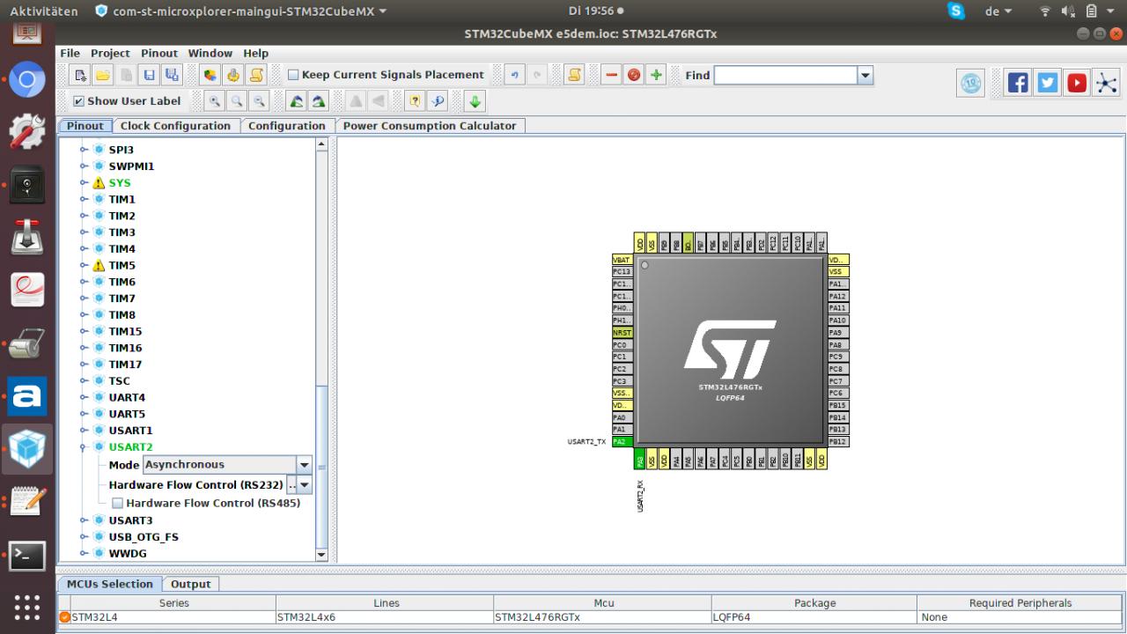Click the pinout search magnifier icon
This screenshot has width=1127, height=634.
coord(438,101)
